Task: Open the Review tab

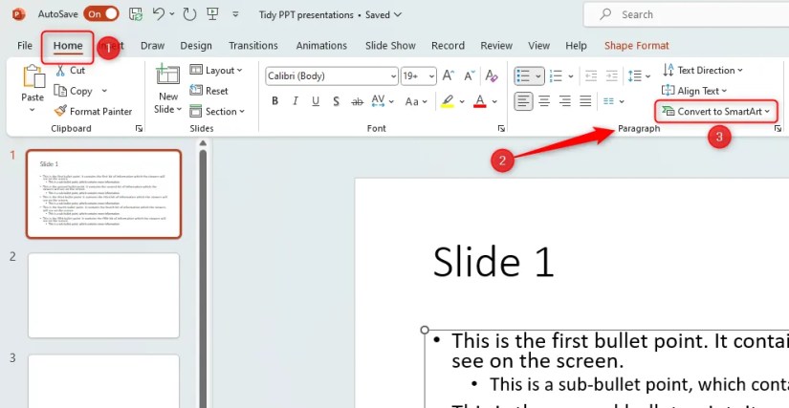Action: tap(496, 46)
